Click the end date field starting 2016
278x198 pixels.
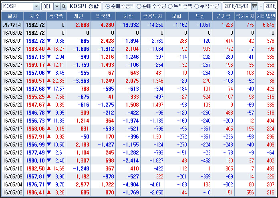point(270,6)
